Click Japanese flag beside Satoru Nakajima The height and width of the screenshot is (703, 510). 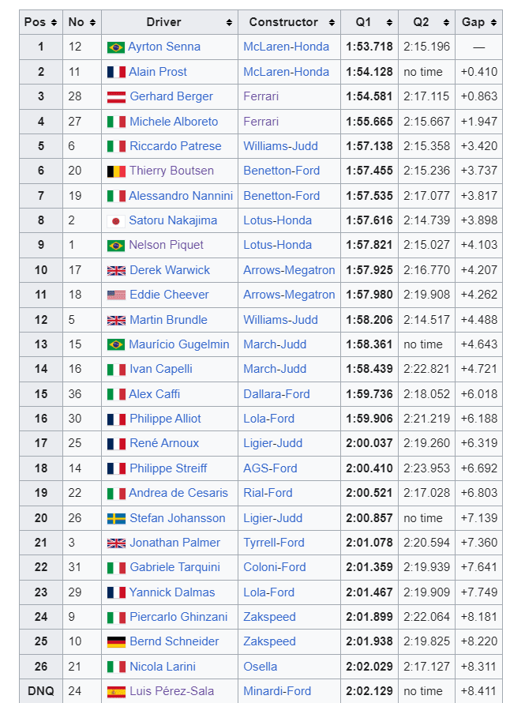(116, 221)
